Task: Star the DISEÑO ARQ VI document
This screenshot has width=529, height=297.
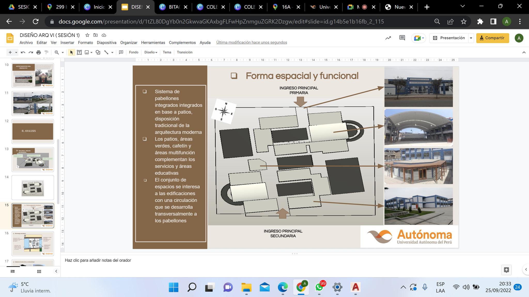Action: (87, 35)
